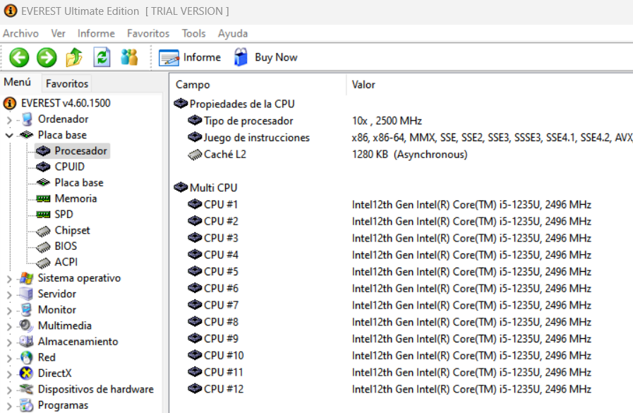Click the users toolbar icon
Viewport: 633px width, 413px height.
click(x=129, y=57)
